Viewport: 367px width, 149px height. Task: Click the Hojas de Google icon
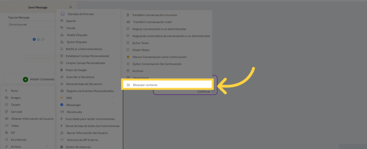62,70
